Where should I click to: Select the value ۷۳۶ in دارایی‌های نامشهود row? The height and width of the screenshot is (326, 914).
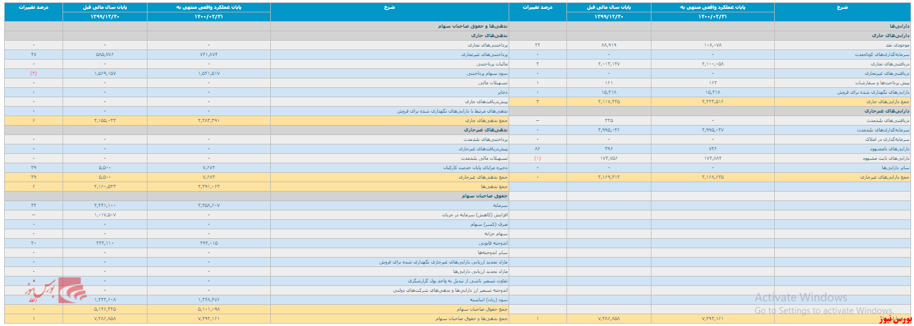tap(713, 149)
